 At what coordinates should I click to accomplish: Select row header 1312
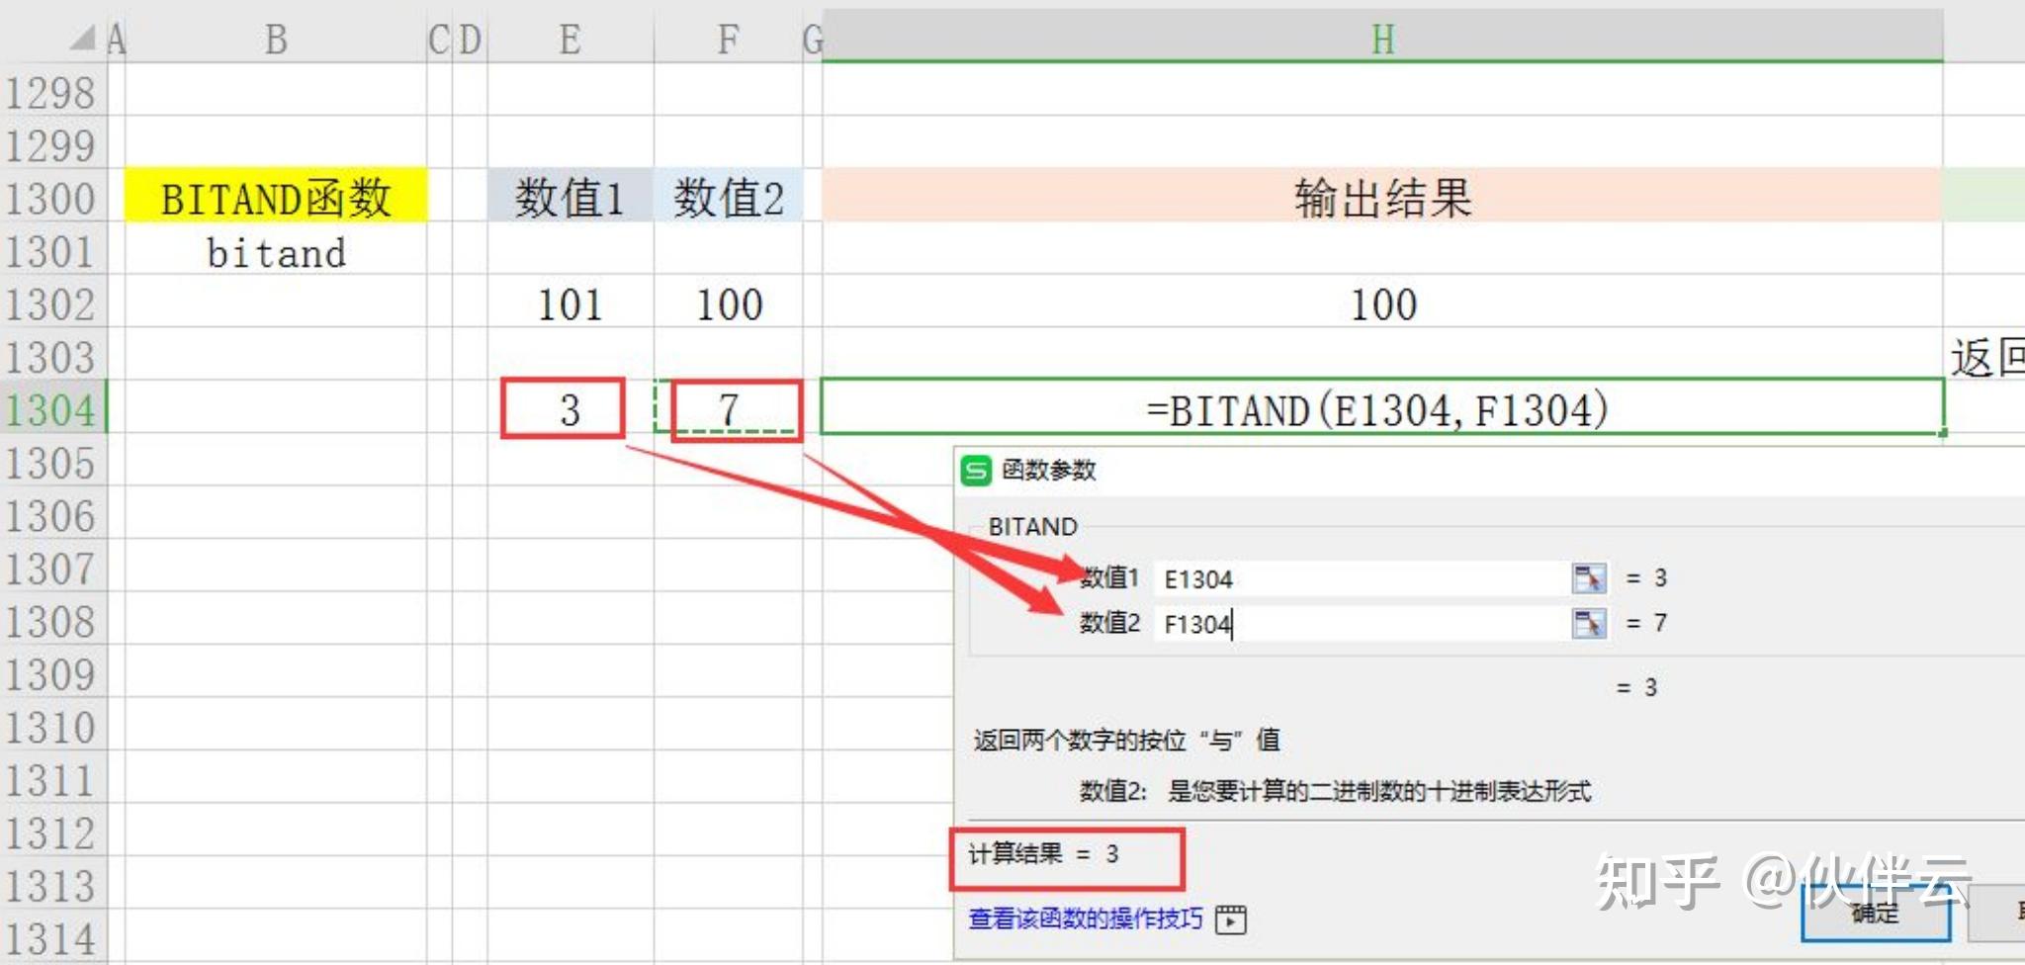[x=52, y=833]
